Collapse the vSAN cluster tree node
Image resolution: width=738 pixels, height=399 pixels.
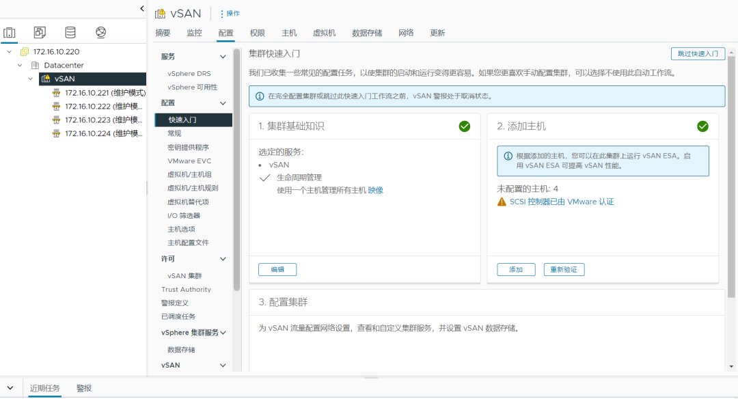pos(31,79)
